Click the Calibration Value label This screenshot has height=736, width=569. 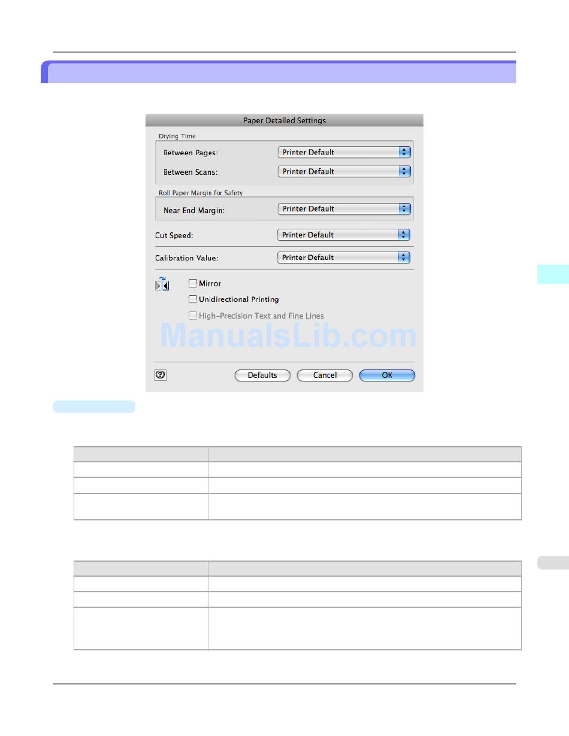187,258
